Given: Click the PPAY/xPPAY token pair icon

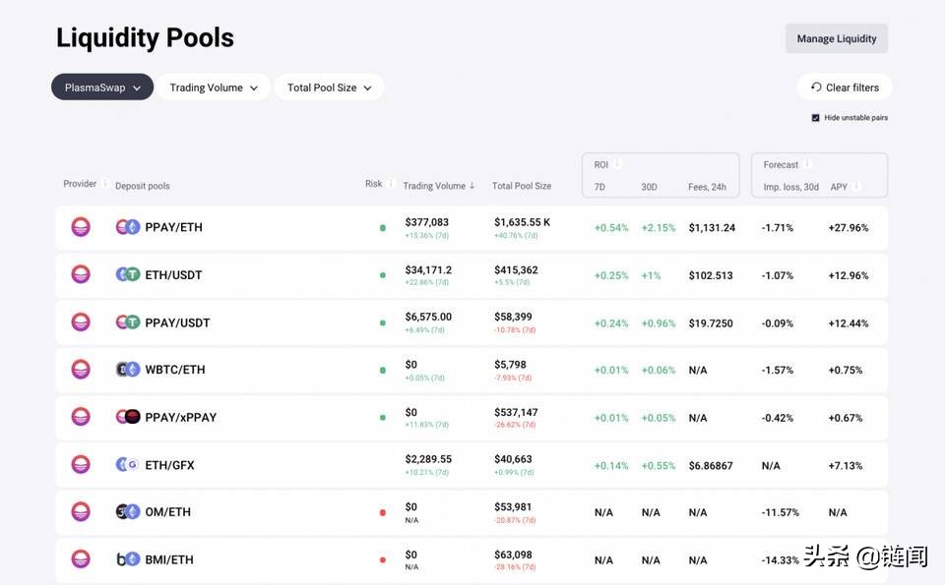Looking at the screenshot, I should tap(128, 417).
